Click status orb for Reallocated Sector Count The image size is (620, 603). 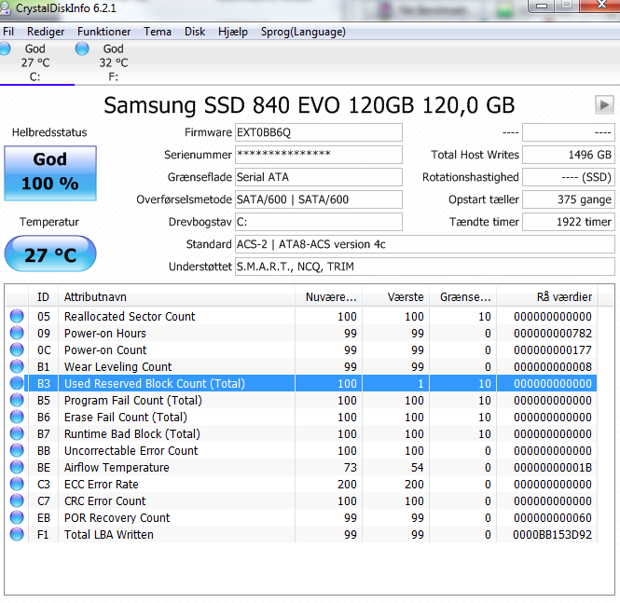17,316
